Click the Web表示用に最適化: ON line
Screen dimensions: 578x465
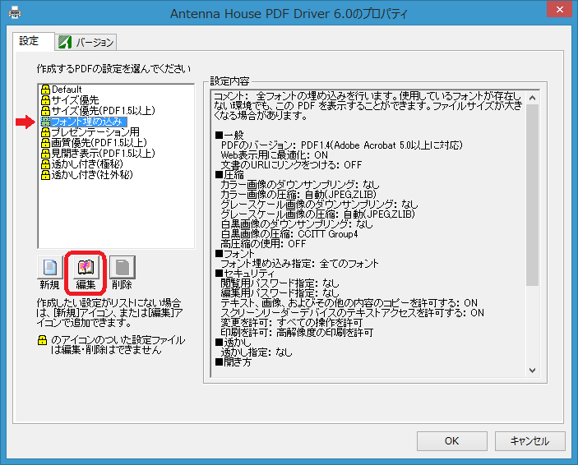point(275,155)
